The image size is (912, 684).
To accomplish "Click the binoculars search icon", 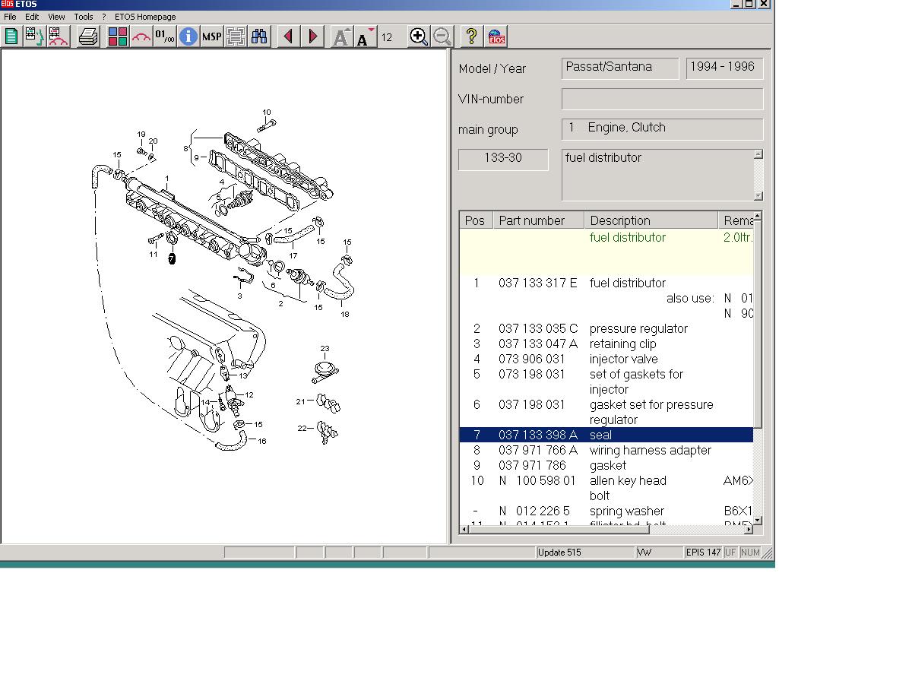I will click(x=259, y=36).
